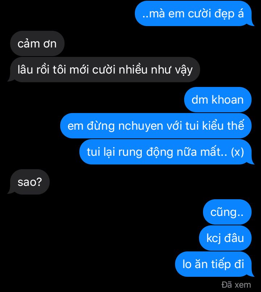Viewport: 261px width, 292px height.
Task: Click the word 'nchuyen' in the blue bubble
Action: pyautogui.click(x=141, y=126)
